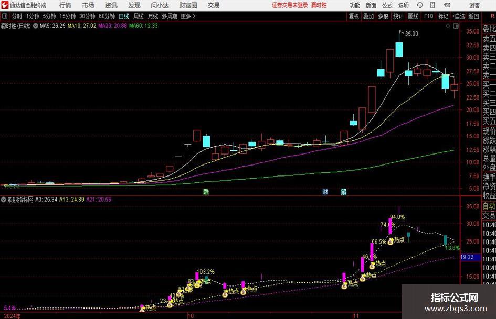Toggle the left panel icon beside 分时
The height and width of the screenshot is (319, 496).
[5, 16]
